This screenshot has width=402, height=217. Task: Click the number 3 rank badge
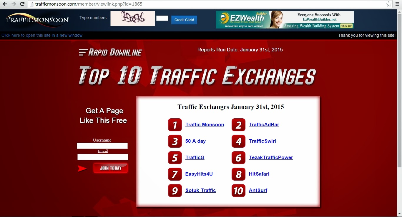(x=175, y=141)
